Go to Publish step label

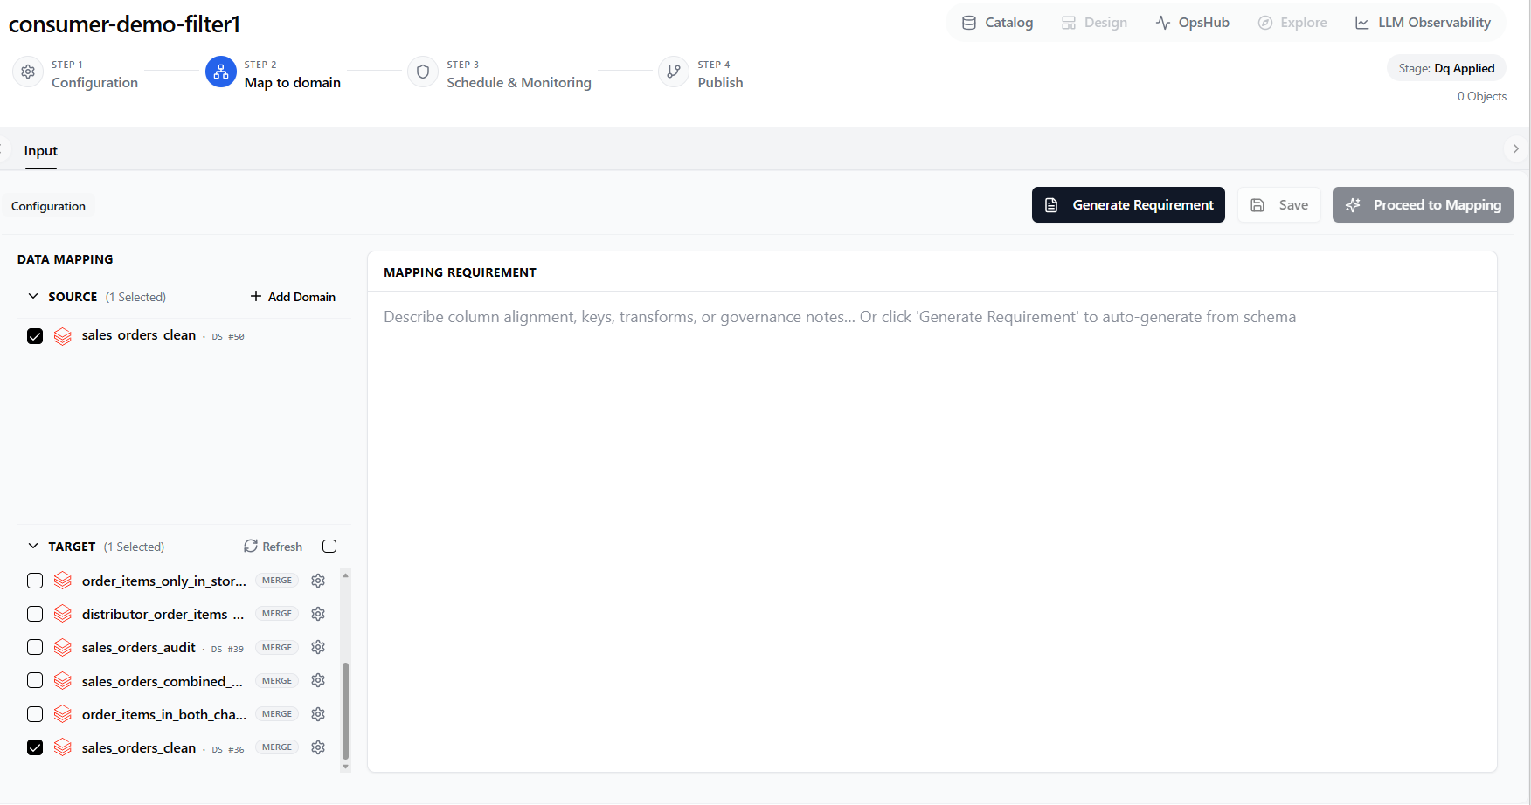(721, 82)
